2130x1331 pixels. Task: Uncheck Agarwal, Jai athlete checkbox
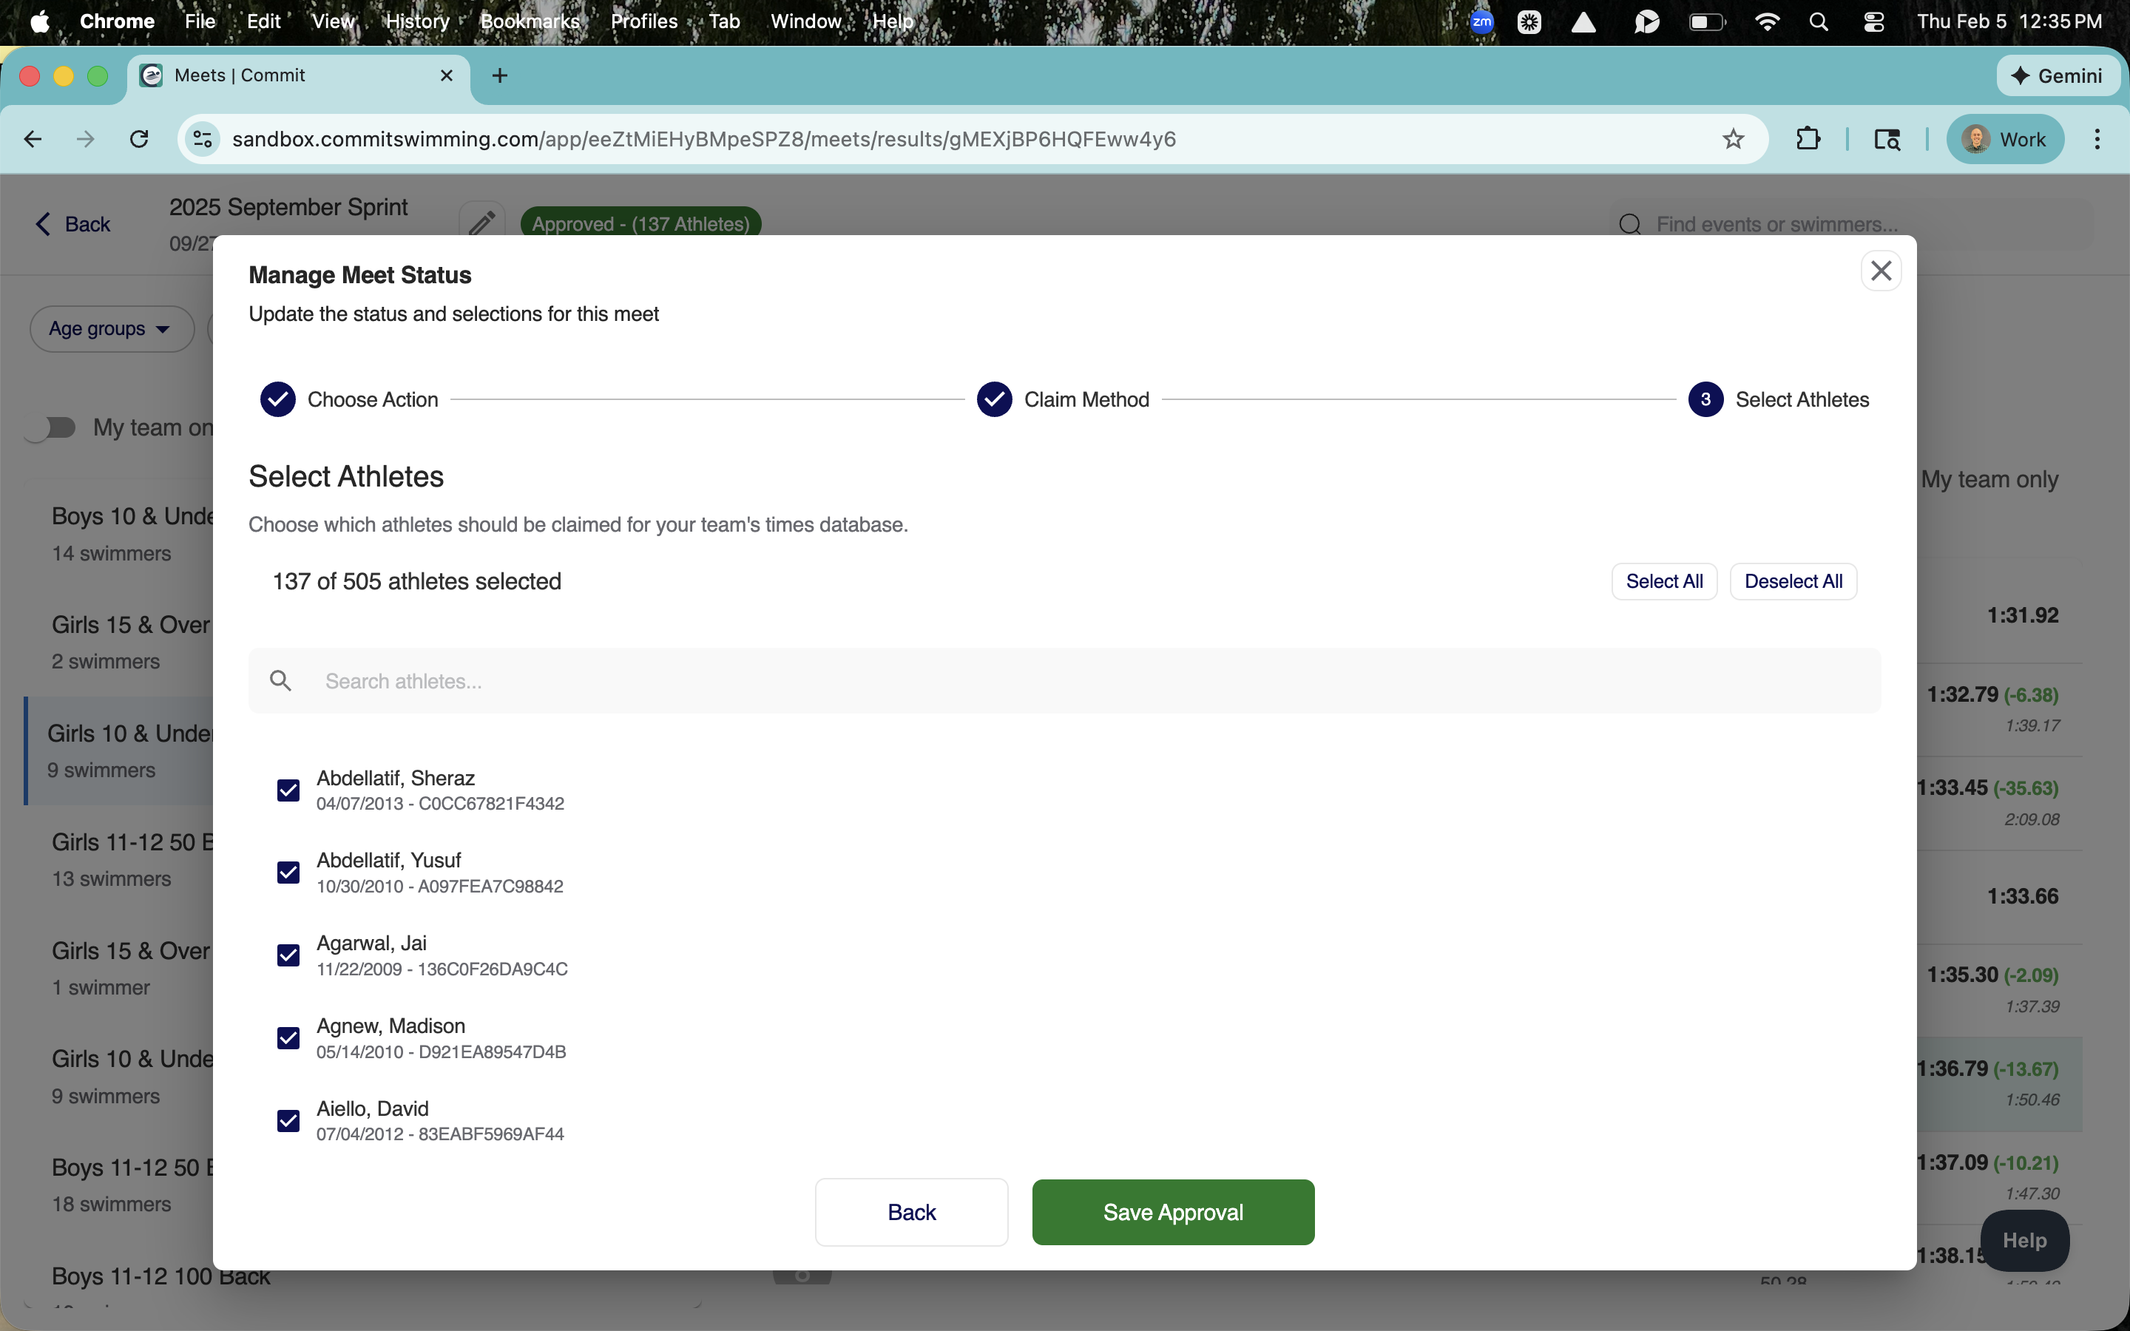[288, 955]
